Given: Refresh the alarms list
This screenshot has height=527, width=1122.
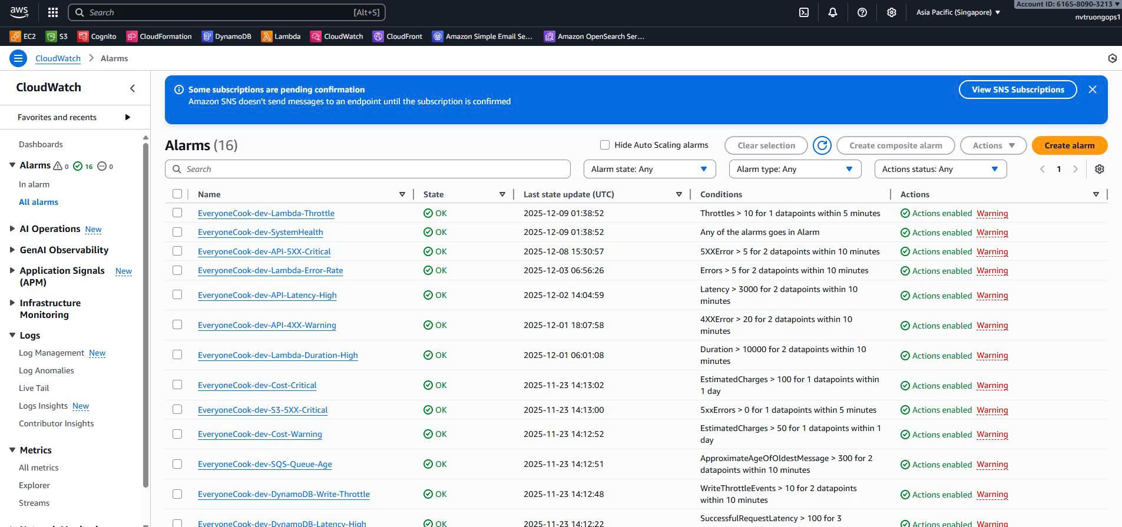Looking at the screenshot, I should [x=822, y=145].
